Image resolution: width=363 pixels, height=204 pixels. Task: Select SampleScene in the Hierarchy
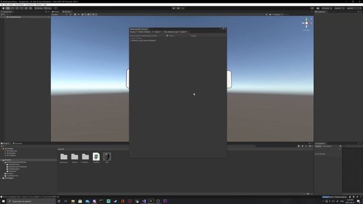[x=15, y=17]
